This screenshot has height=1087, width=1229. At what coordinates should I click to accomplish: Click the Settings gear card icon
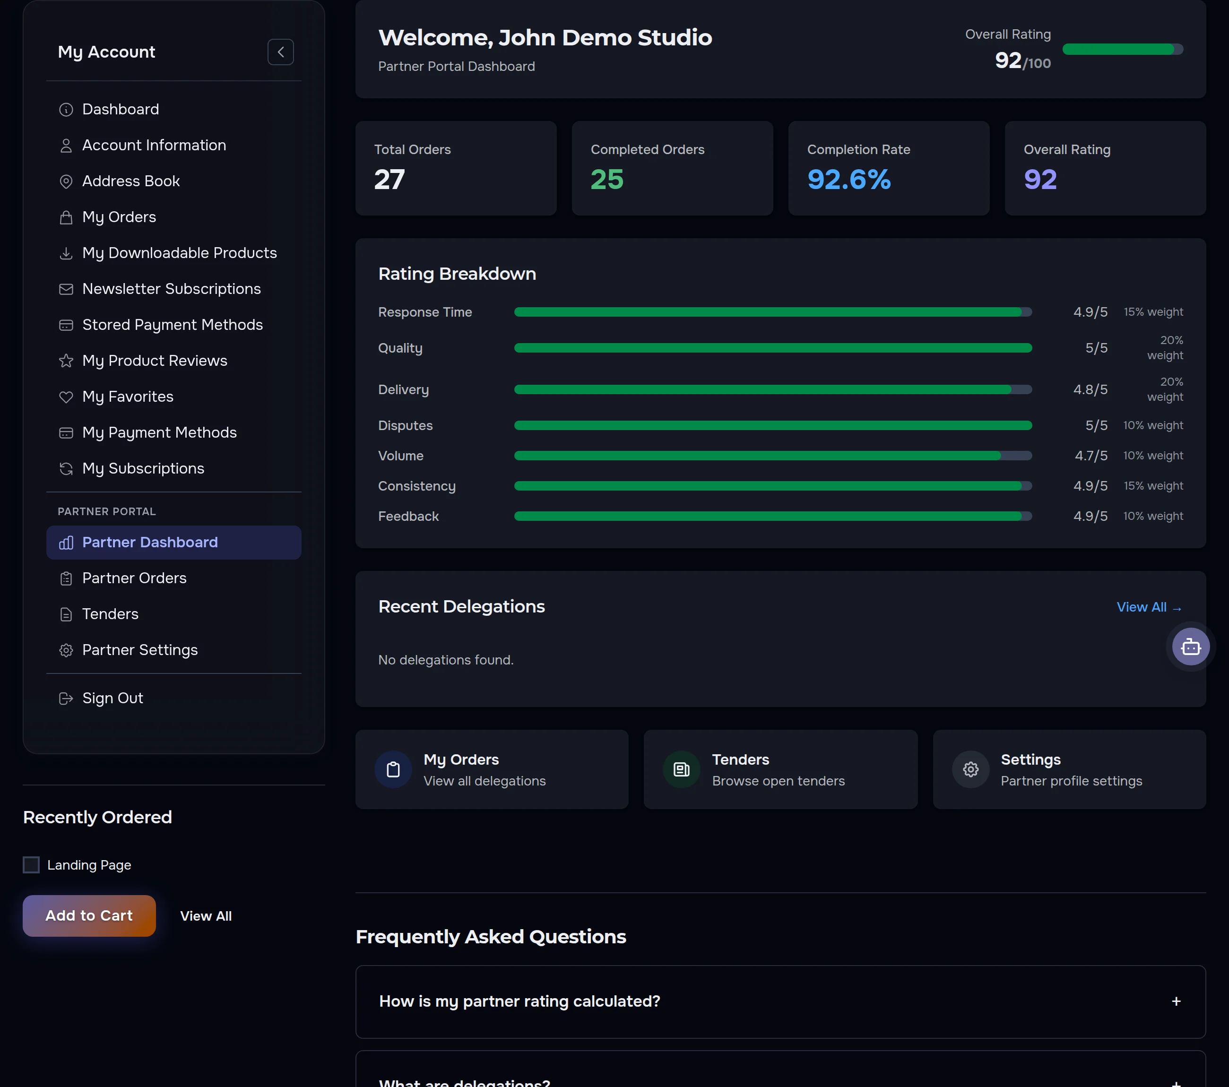(x=970, y=769)
